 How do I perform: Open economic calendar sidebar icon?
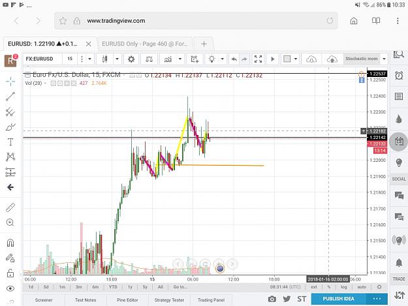point(399,142)
